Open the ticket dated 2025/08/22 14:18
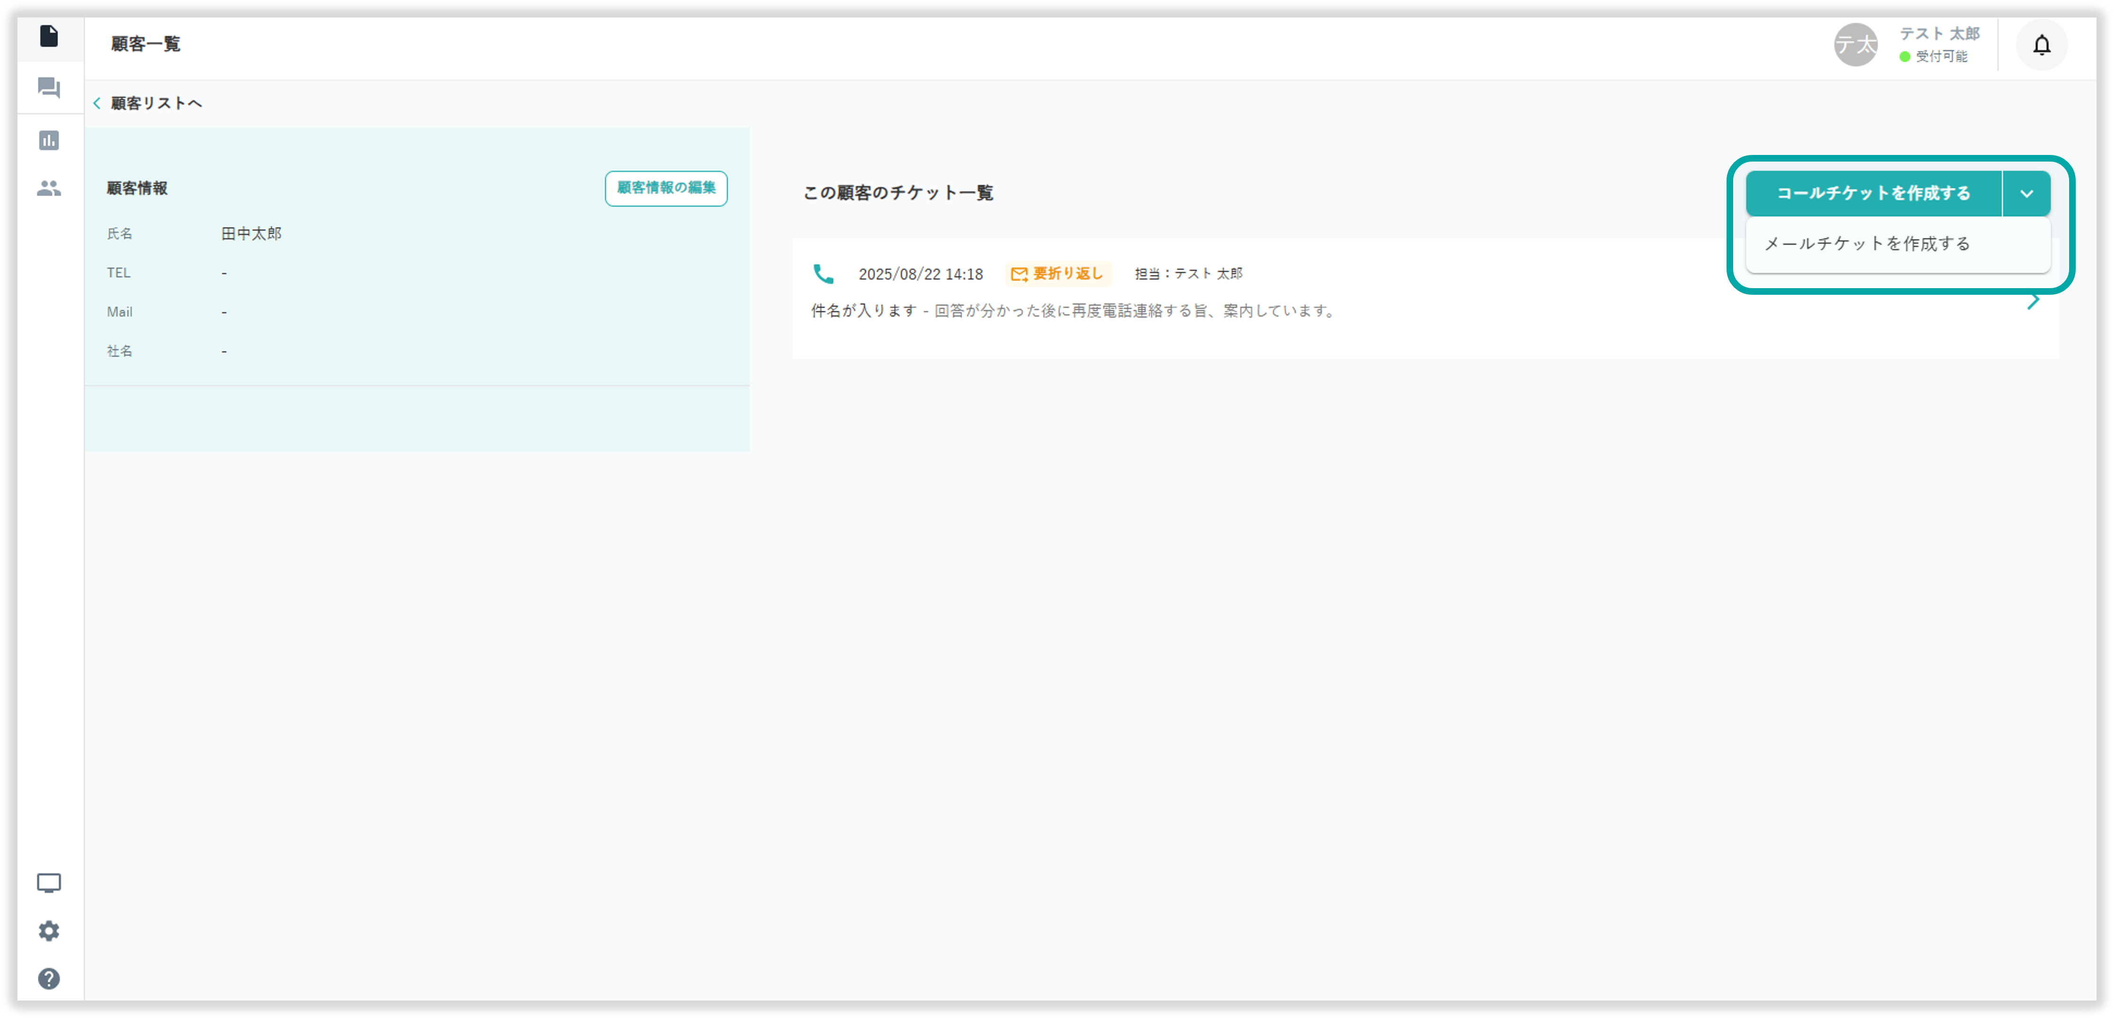 pyautogui.click(x=920, y=275)
